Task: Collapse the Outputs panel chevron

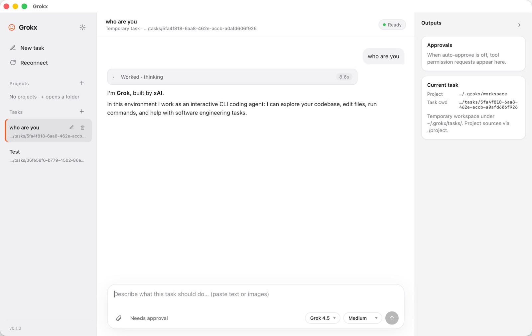Action: (519, 25)
